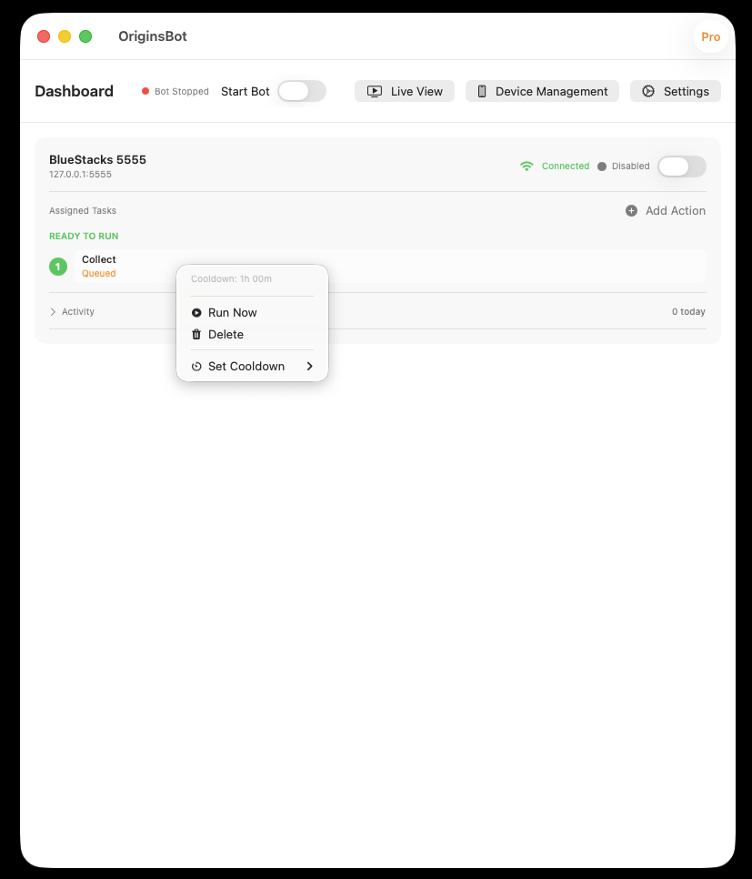Image resolution: width=752 pixels, height=879 pixels.
Task: Click the Pro badge
Action: [x=710, y=37]
